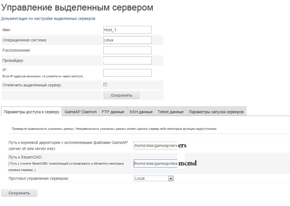Focus the SteamCMD path input field

tap(155, 163)
